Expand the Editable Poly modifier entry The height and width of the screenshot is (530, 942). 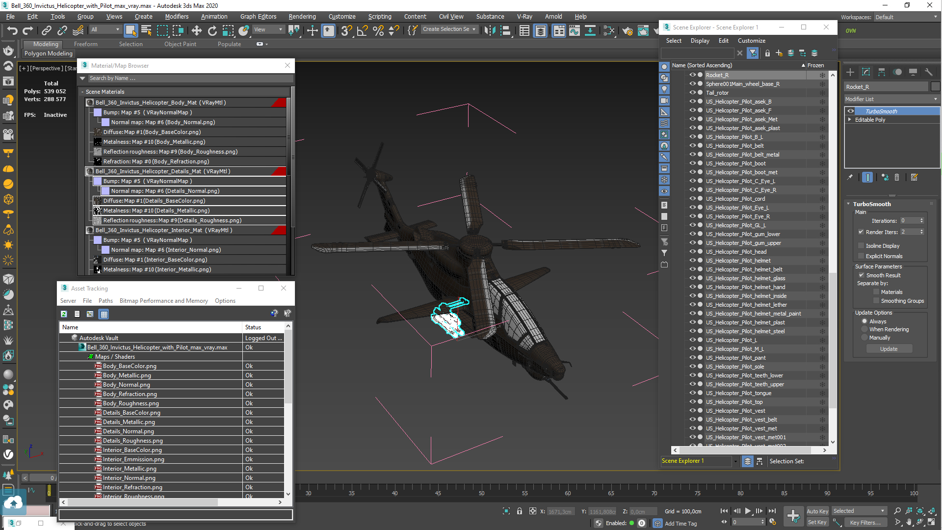(850, 120)
